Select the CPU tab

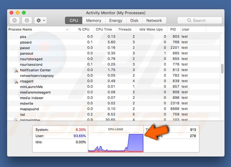[74, 20]
